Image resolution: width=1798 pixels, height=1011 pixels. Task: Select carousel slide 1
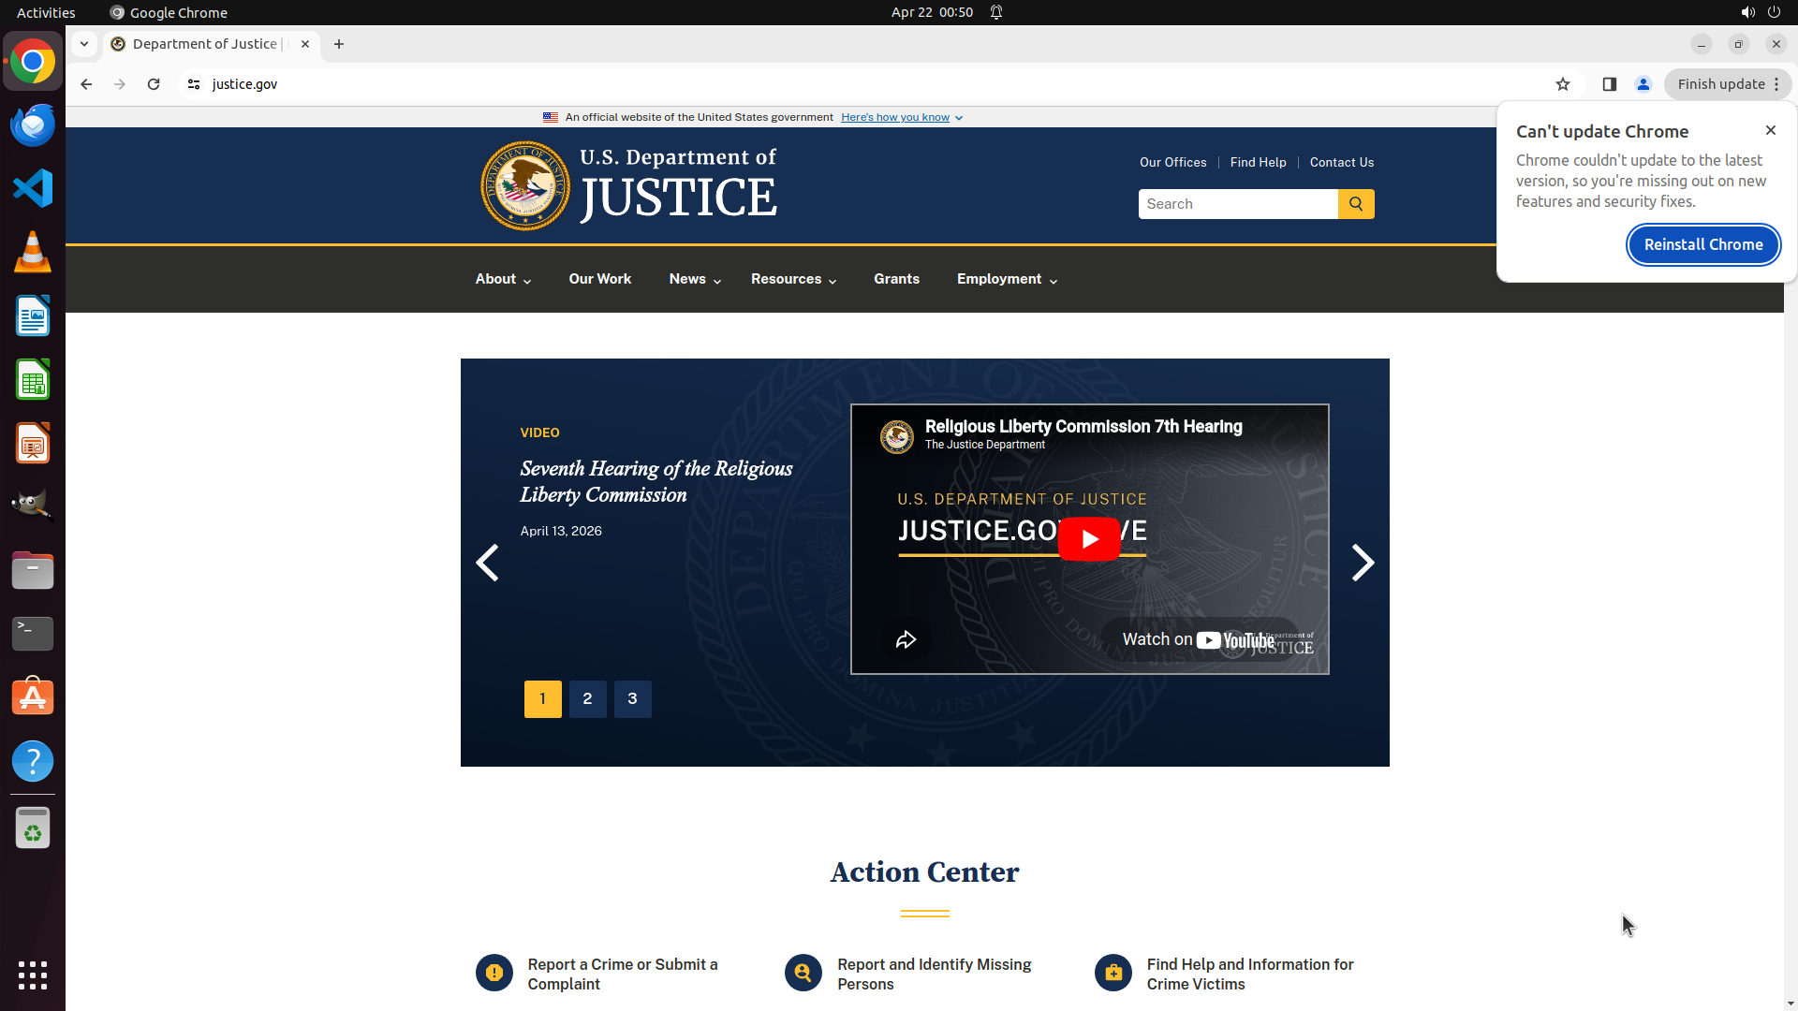click(x=542, y=699)
